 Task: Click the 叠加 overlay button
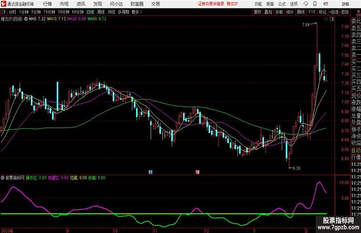click(x=268, y=12)
